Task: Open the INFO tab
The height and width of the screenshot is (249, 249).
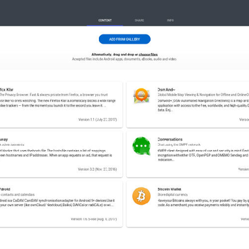Action: point(170,20)
